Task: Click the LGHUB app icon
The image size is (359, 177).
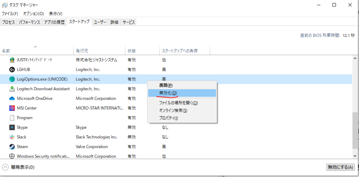Action: coord(12,70)
